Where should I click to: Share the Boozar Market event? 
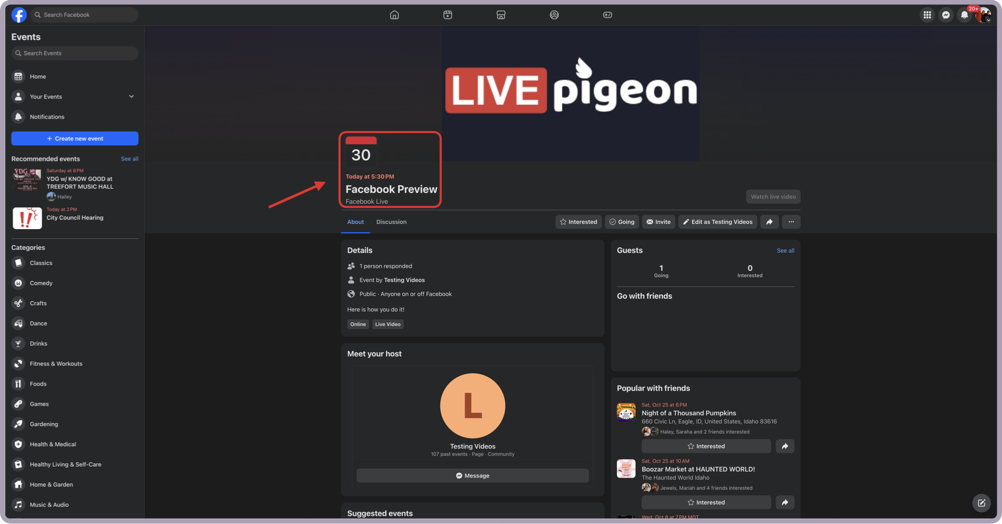pos(785,503)
